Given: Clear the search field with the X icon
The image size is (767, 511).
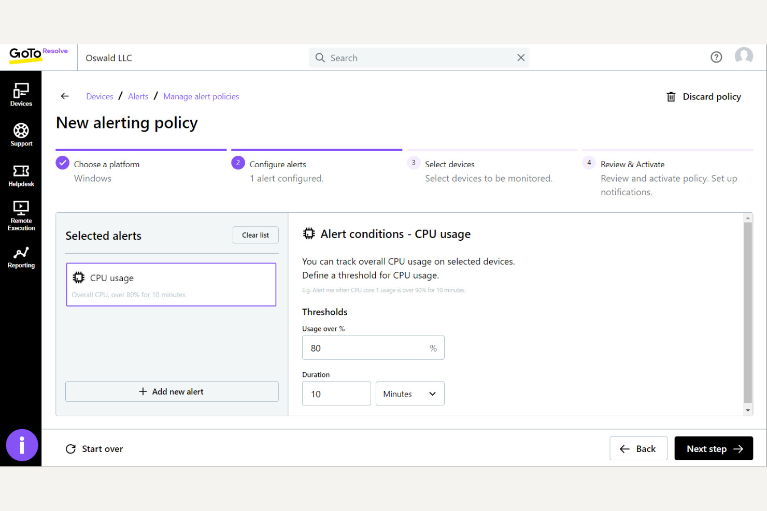Looking at the screenshot, I should [521, 57].
